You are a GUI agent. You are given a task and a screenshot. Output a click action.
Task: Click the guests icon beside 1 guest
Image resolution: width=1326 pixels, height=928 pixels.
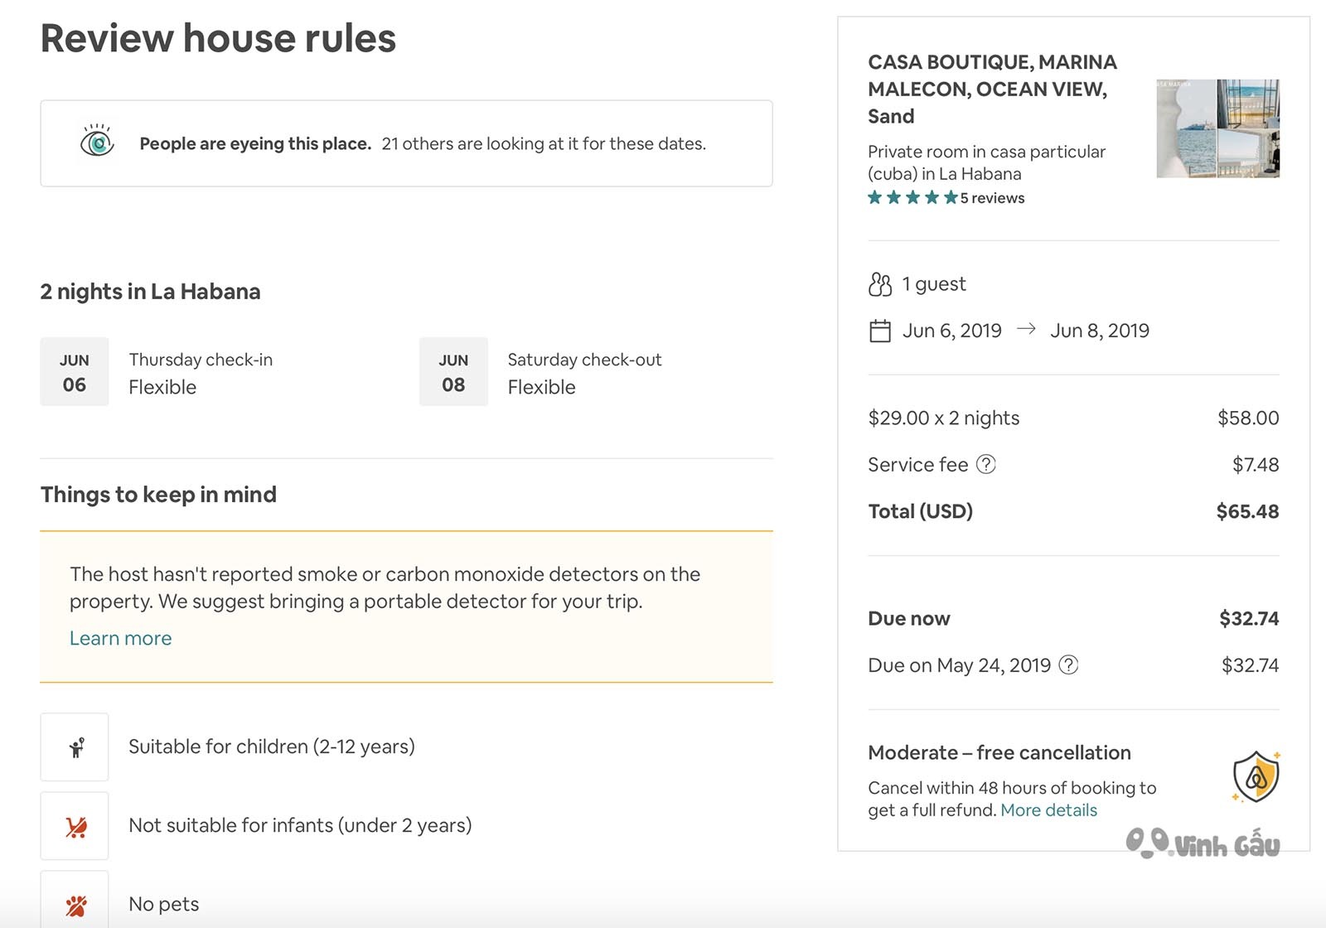(879, 284)
